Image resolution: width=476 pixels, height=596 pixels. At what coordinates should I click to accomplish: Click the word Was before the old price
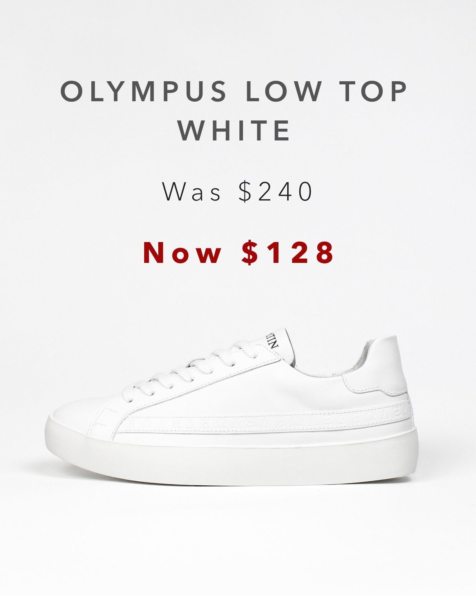[192, 191]
